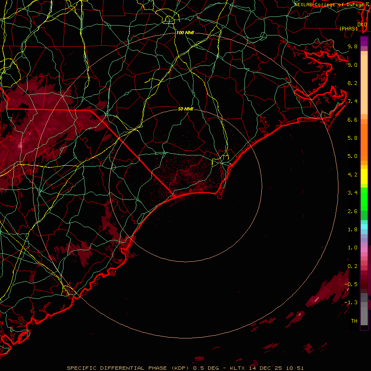This screenshot has width=371, height=371.
Task: Pick the yellow segment of the color bar
Action: pyautogui.click(x=364, y=176)
